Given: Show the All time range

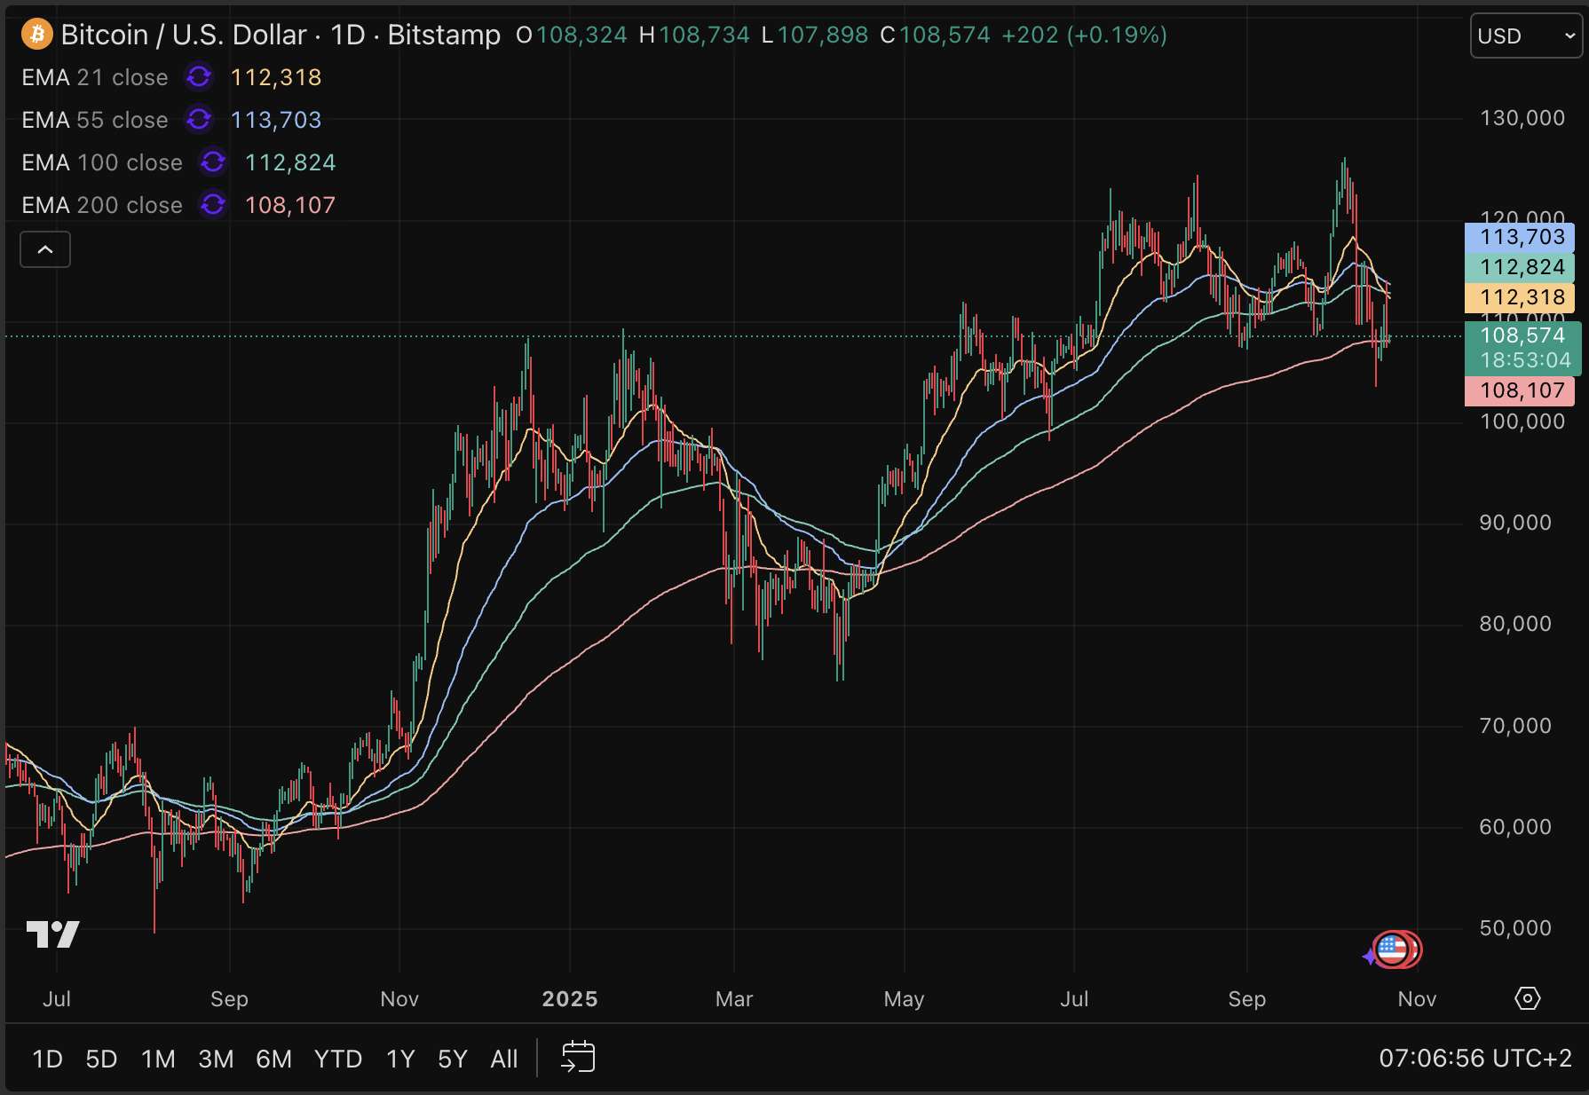Looking at the screenshot, I should [503, 1059].
